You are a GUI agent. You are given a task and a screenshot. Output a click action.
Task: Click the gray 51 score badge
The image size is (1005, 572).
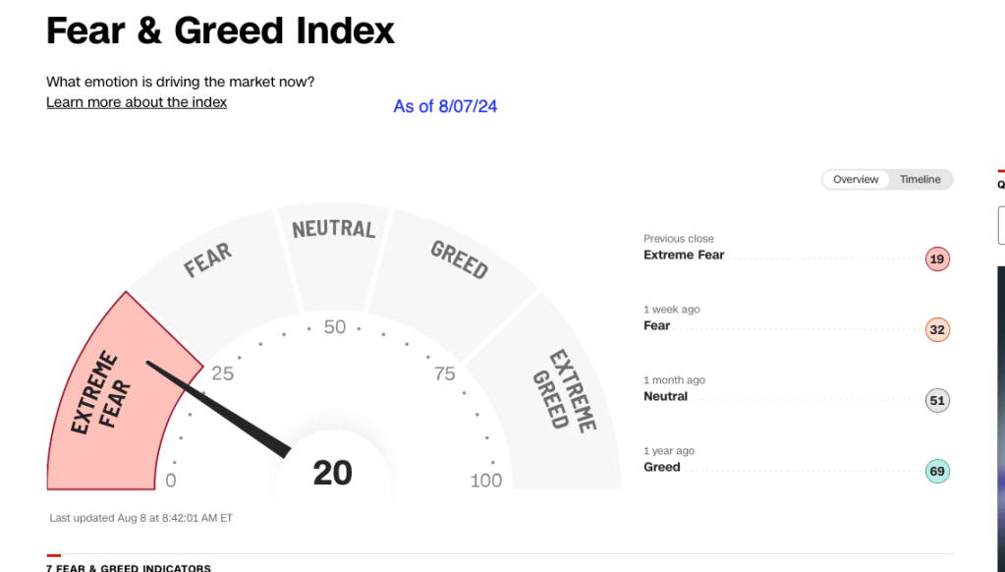pyautogui.click(x=937, y=401)
